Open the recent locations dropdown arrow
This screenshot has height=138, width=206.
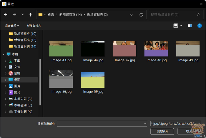(23, 14)
